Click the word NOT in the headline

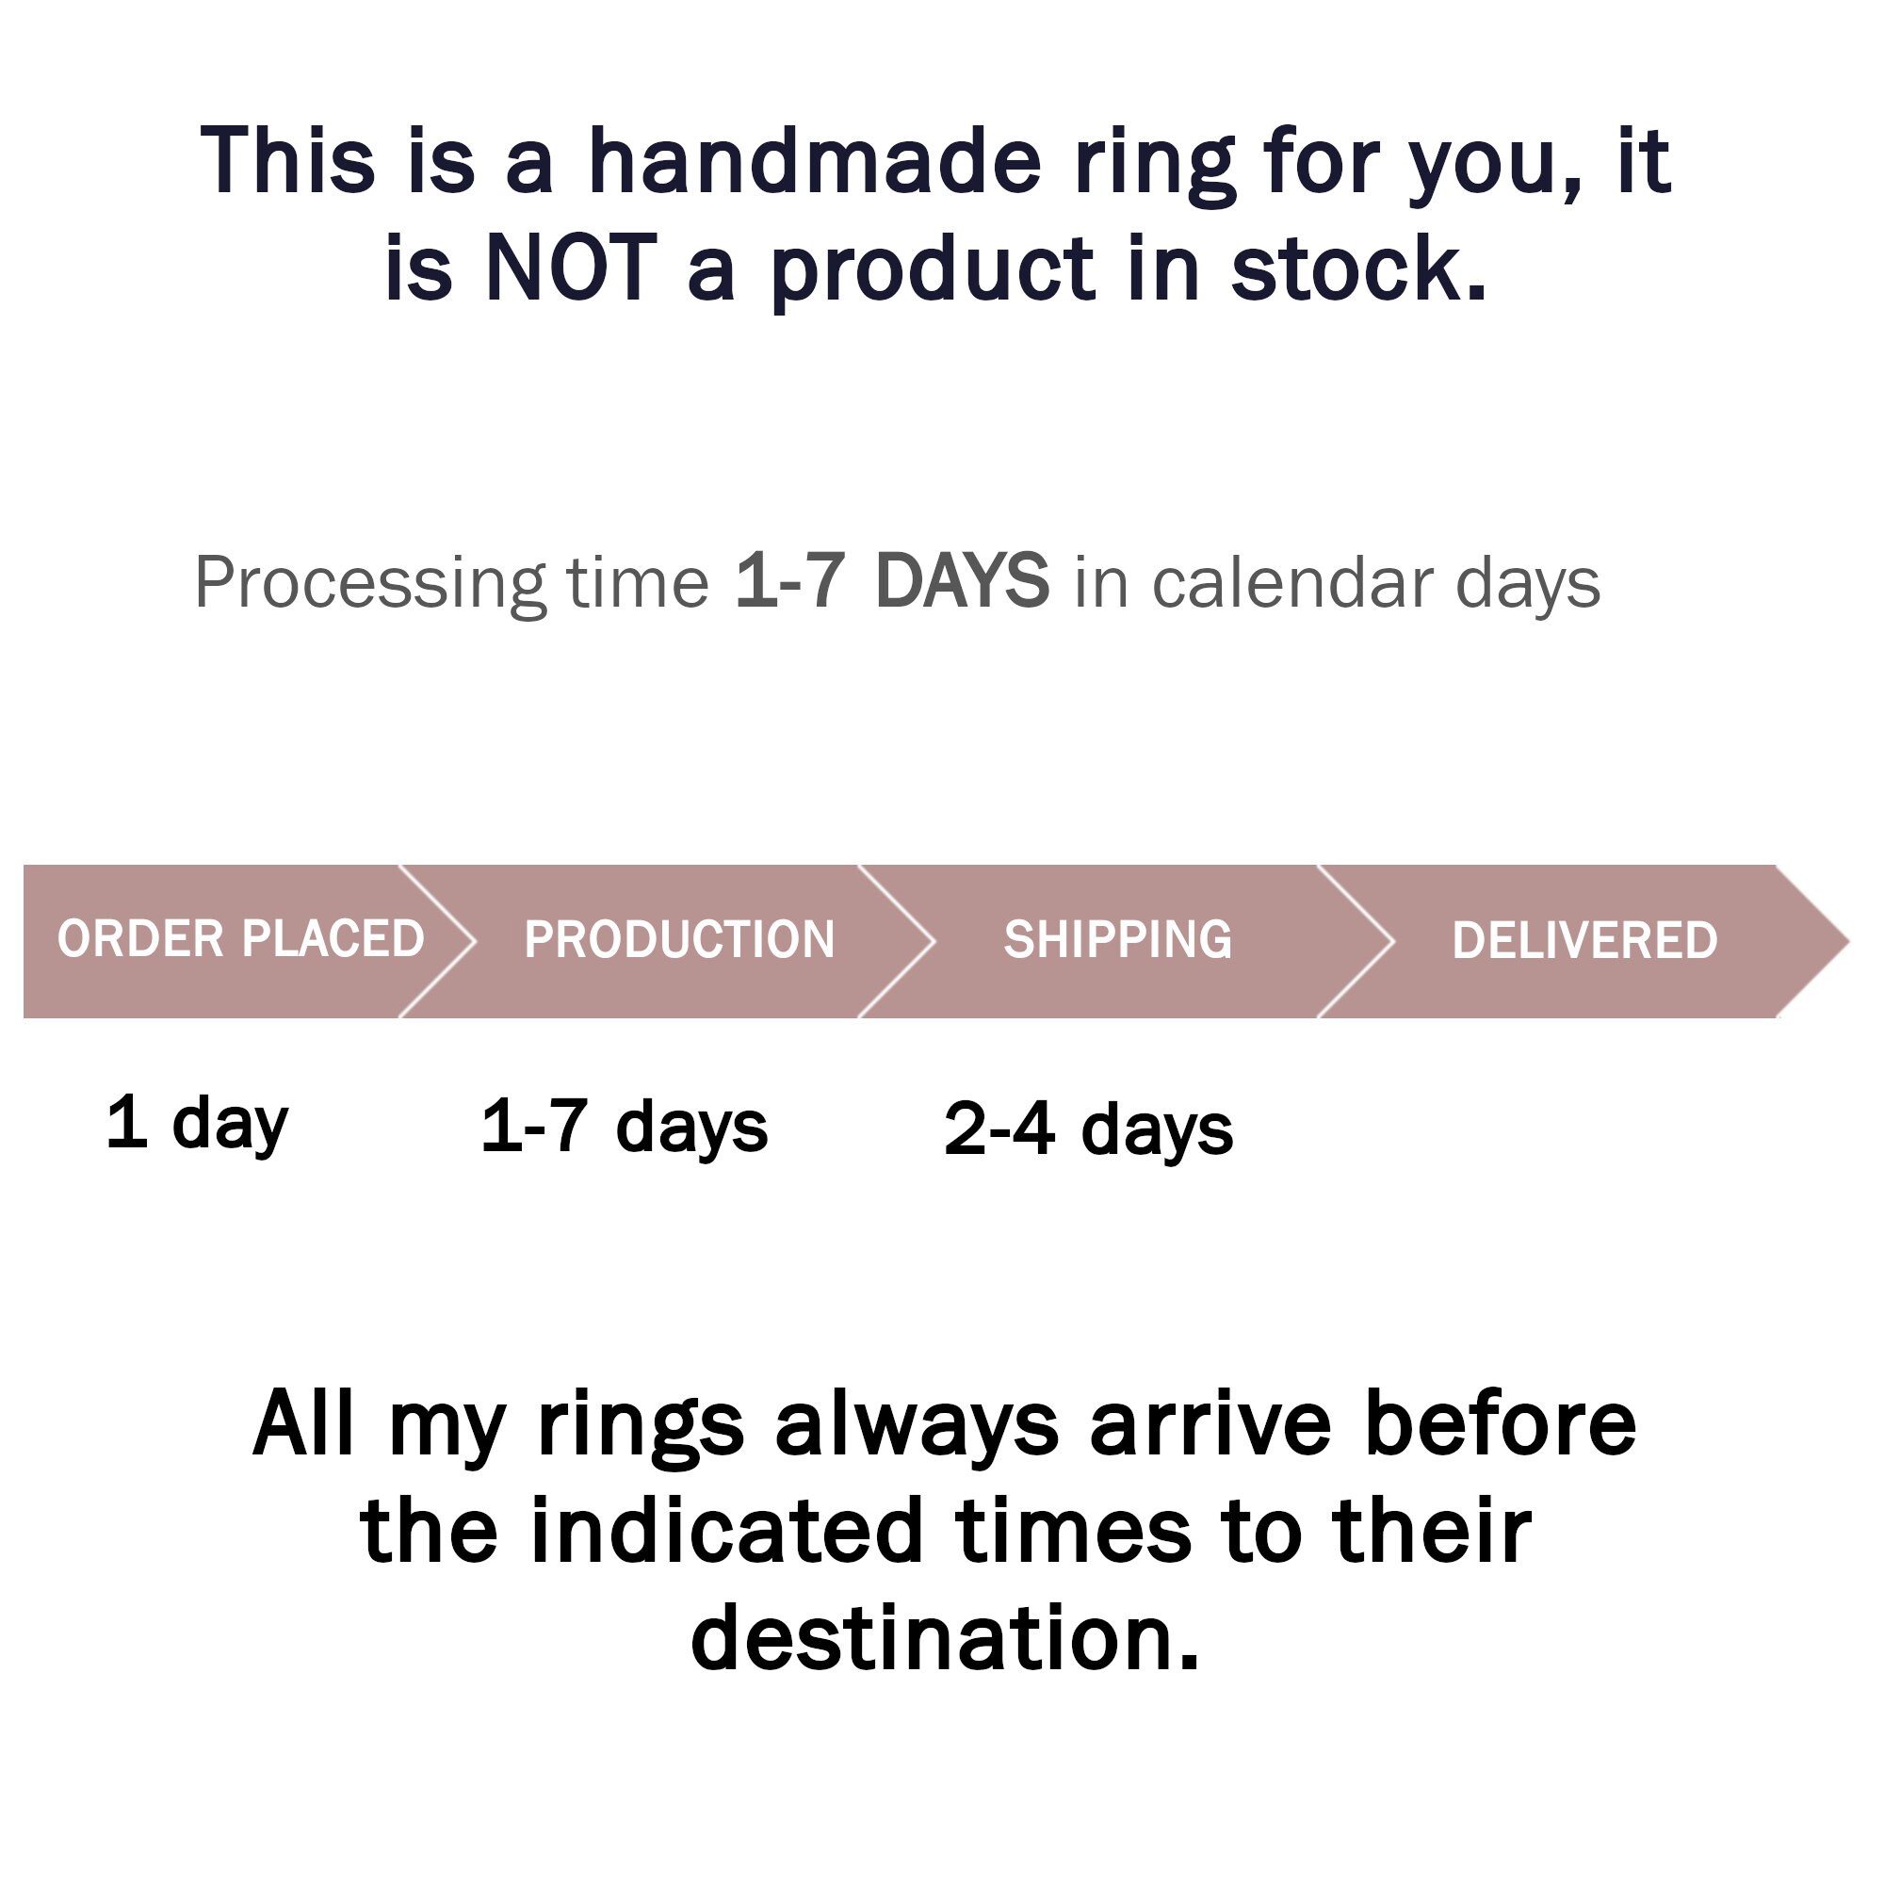571,268
